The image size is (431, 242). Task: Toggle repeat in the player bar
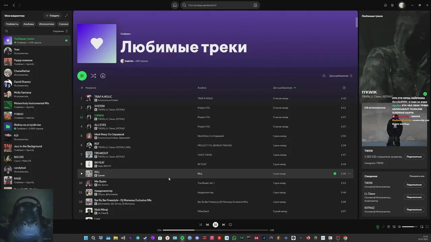coord(230,225)
